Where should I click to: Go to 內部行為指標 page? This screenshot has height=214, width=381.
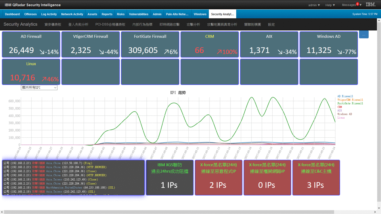point(142,24)
